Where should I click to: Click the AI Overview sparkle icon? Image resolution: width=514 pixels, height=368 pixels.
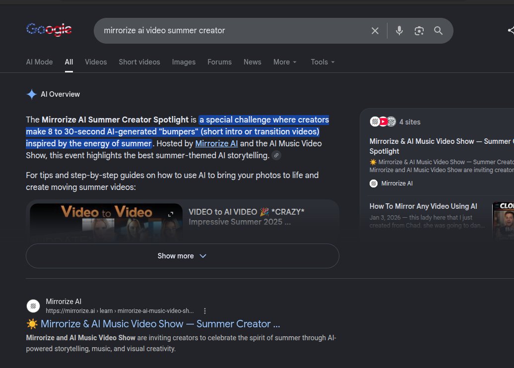31,94
